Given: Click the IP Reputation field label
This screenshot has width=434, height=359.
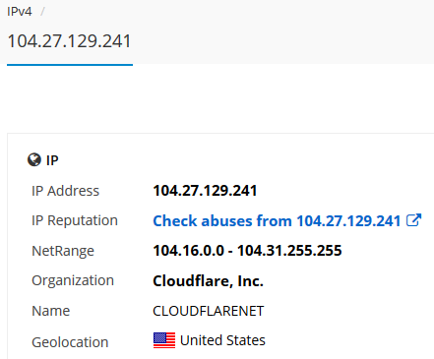Looking at the screenshot, I should click(x=75, y=220).
